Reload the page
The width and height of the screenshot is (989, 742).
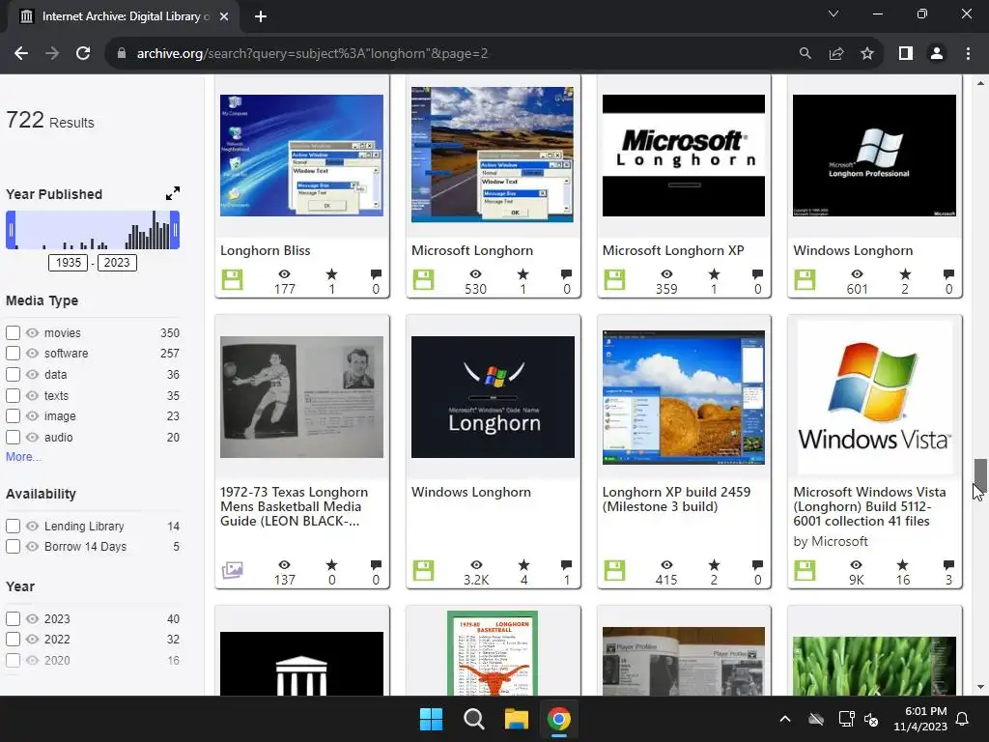click(x=83, y=54)
